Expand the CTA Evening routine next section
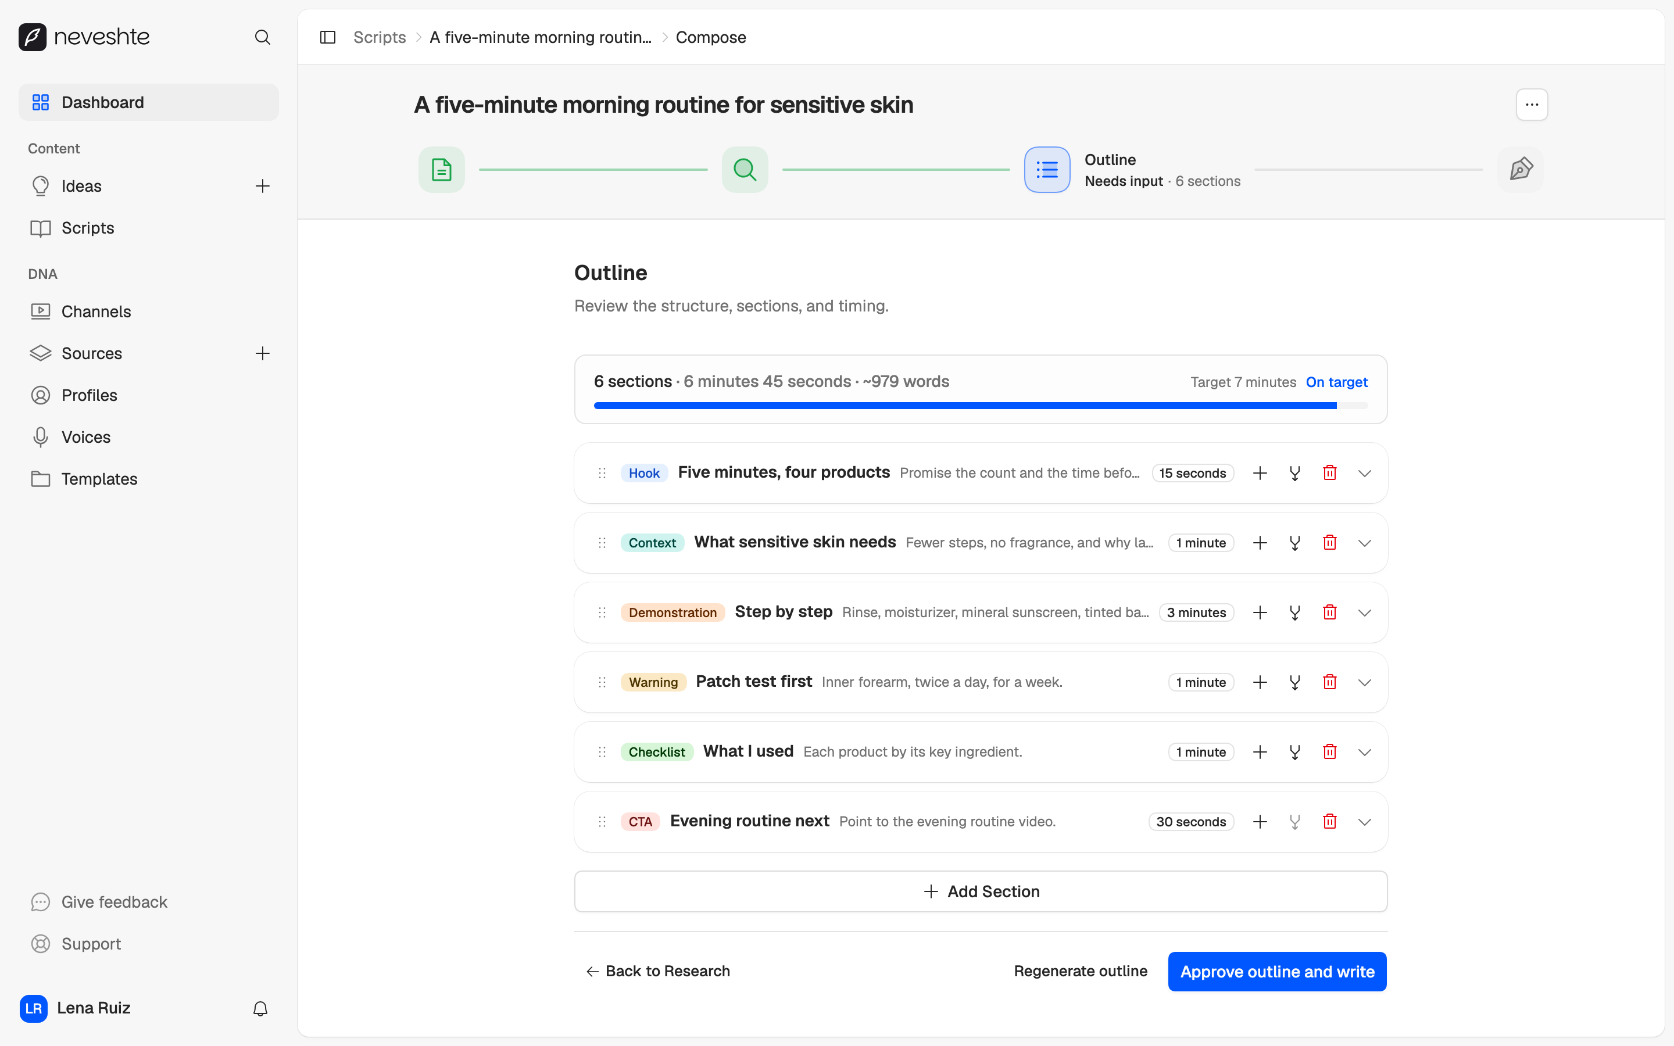Screen dimensions: 1674x1046 pyautogui.click(x=1364, y=822)
